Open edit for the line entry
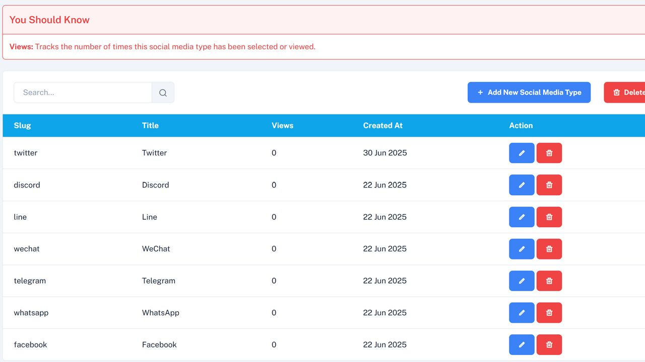645x362 pixels. 522,217
